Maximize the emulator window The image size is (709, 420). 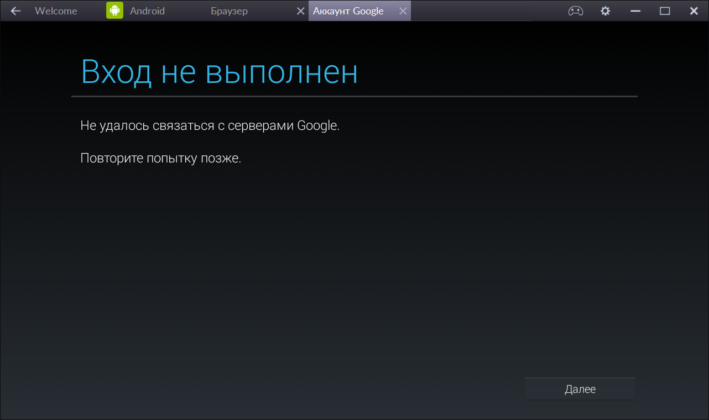[665, 11]
